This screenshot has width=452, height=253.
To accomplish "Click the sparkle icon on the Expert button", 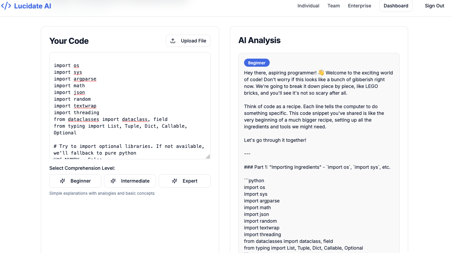I will click(x=175, y=181).
